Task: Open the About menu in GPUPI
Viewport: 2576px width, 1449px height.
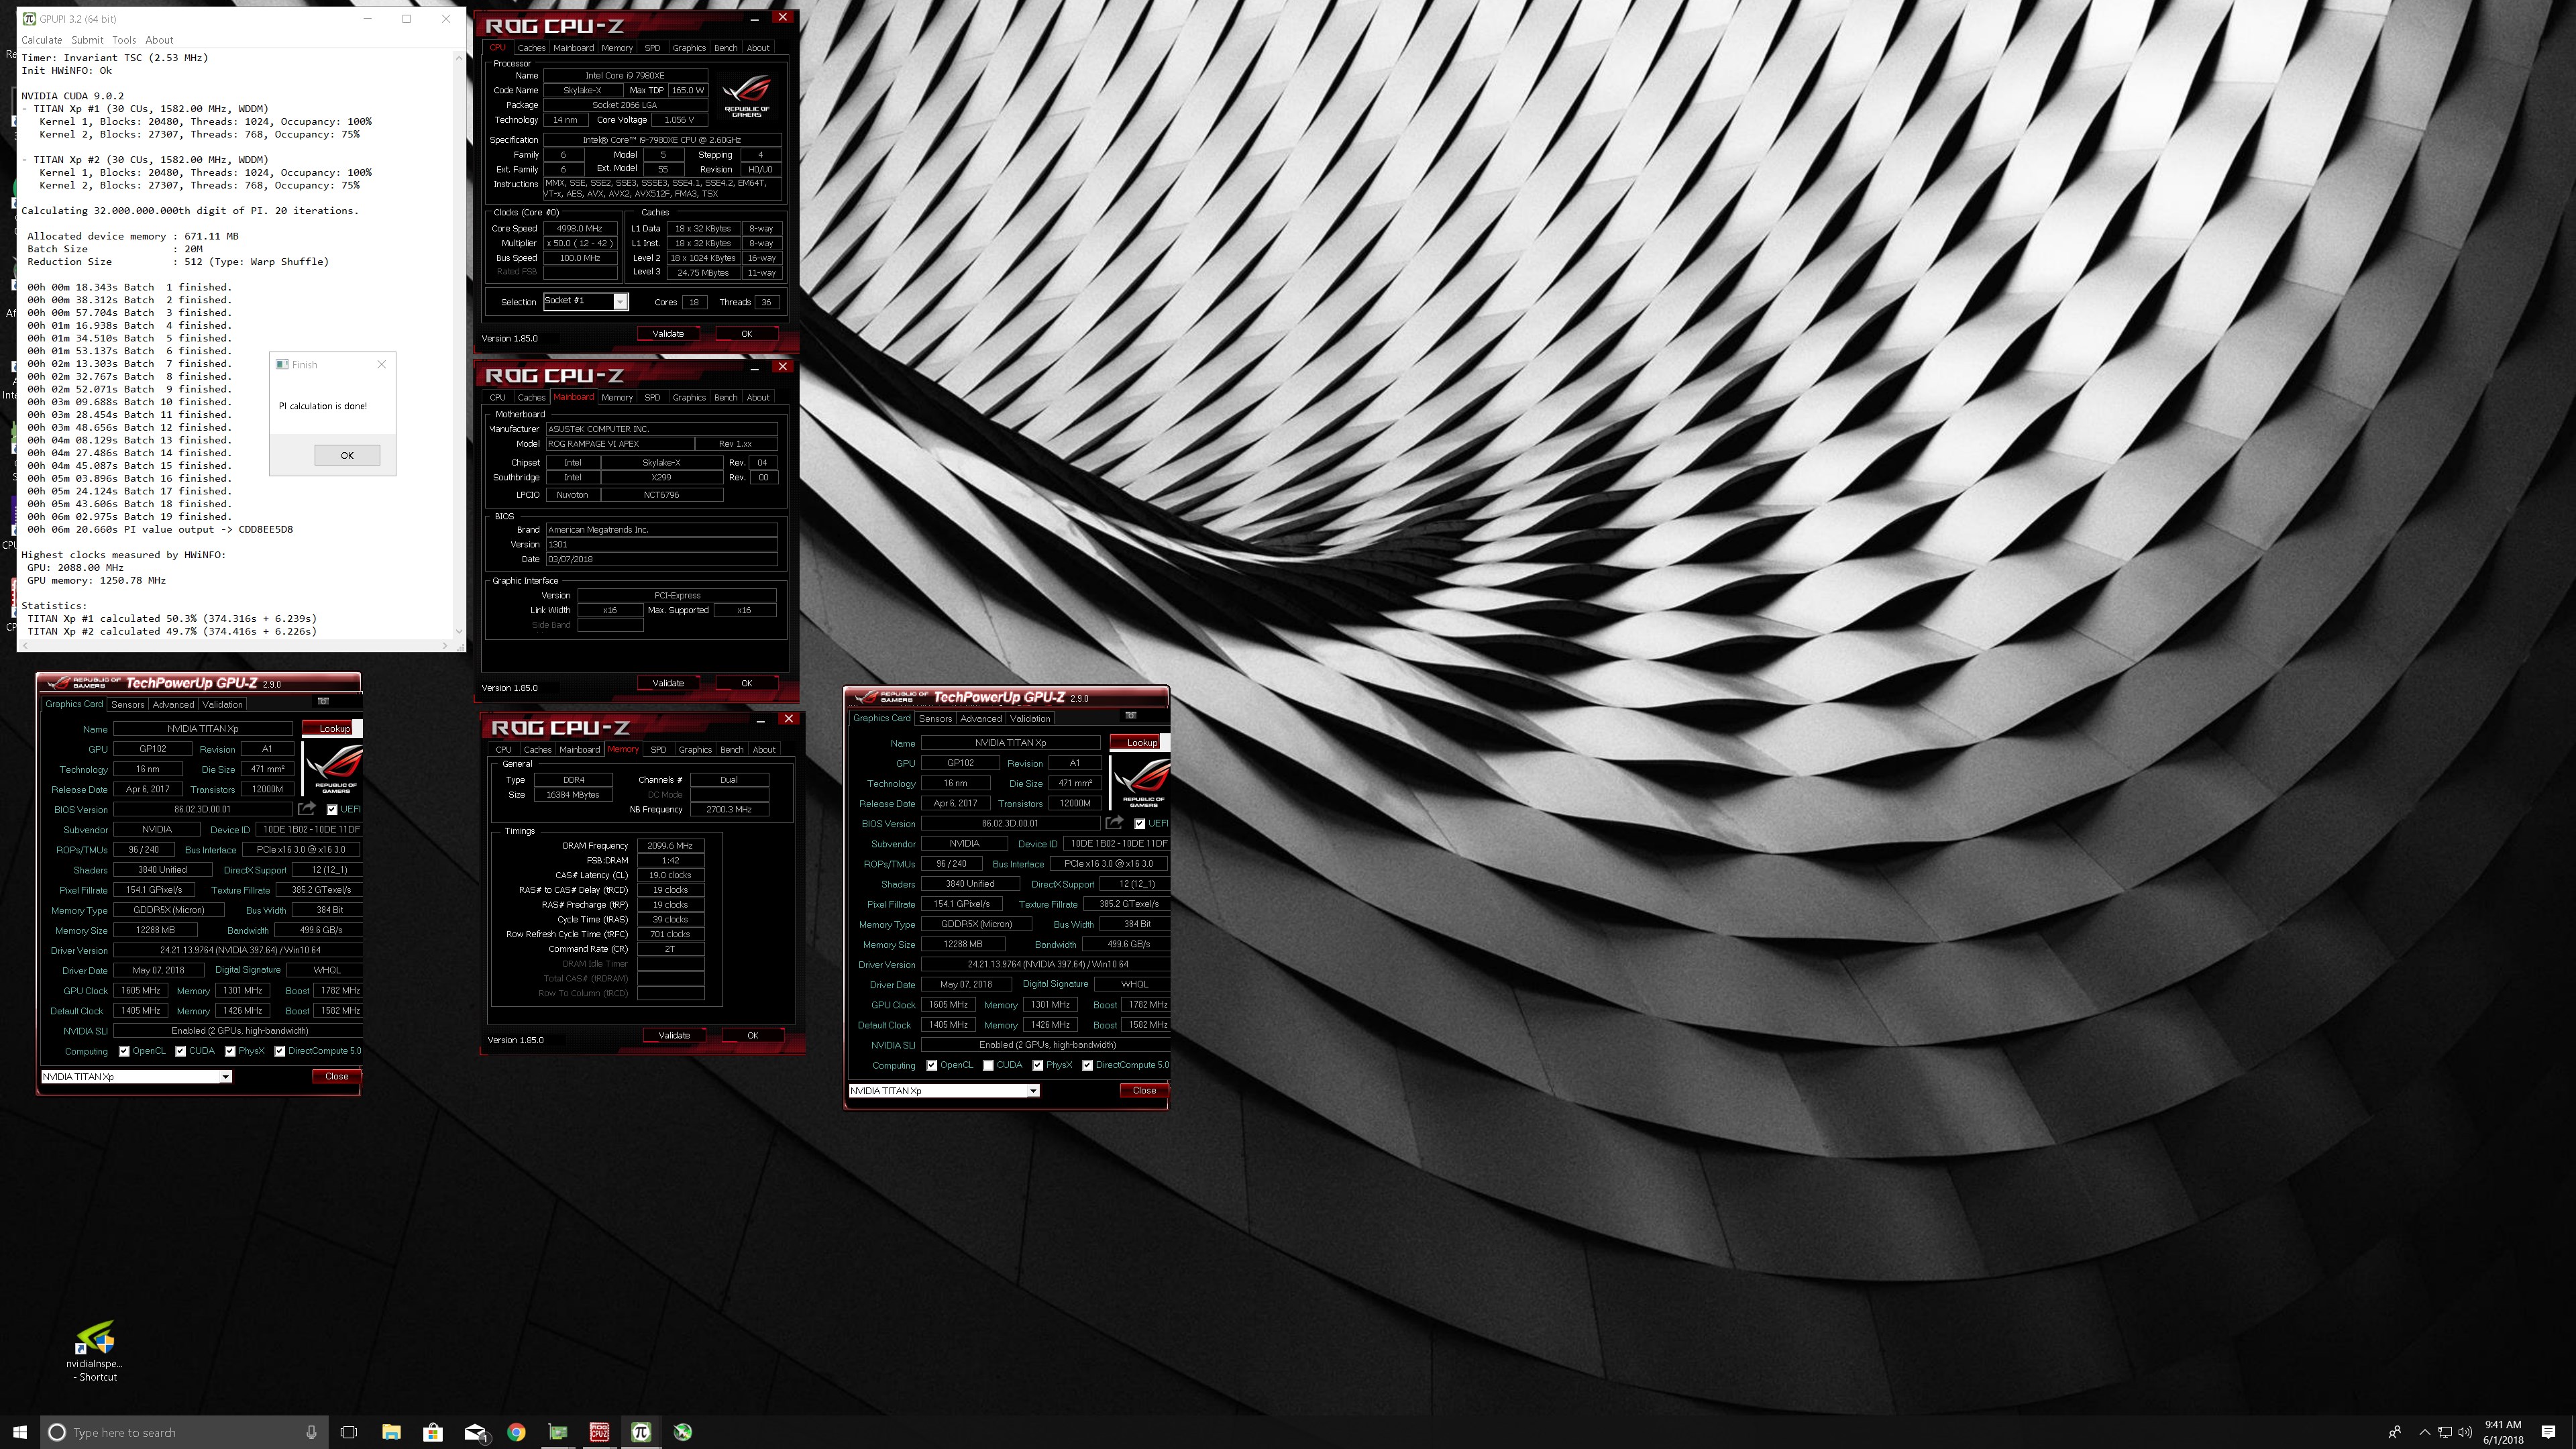Action: 159,40
